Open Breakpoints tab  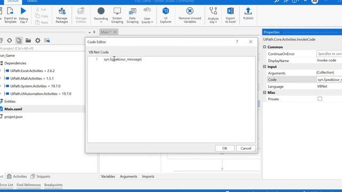(53, 185)
